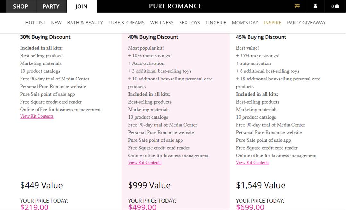This screenshot has width=346, height=210.
Task: View Kit Contents for the 30% discount kit
Action: pos(37,116)
